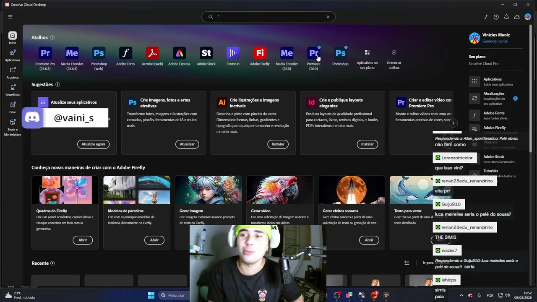Open the help question mark icon
Image resolution: width=537 pixels, height=302 pixels.
point(496,17)
